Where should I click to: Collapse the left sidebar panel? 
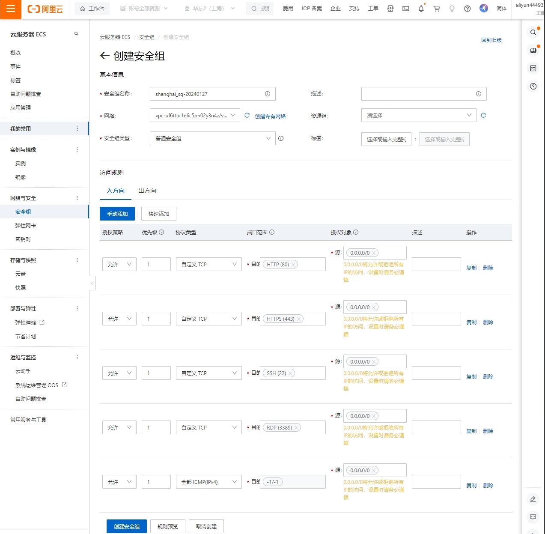92,283
